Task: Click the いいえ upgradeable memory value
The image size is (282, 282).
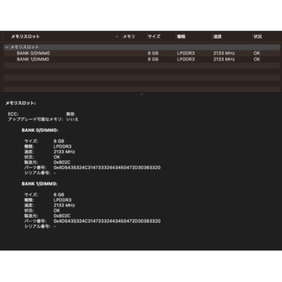Action: click(x=72, y=119)
